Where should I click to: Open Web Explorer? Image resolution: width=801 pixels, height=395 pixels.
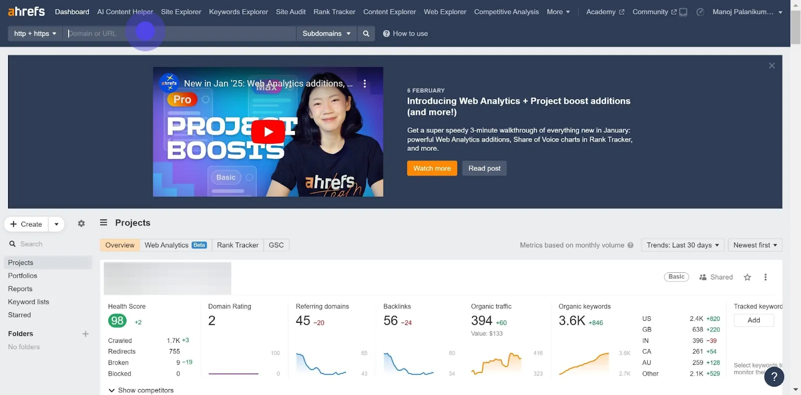pyautogui.click(x=445, y=12)
